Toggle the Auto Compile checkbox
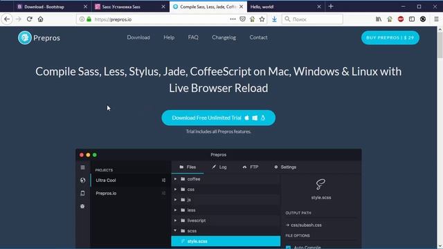This screenshot has width=443, height=249. point(288,248)
